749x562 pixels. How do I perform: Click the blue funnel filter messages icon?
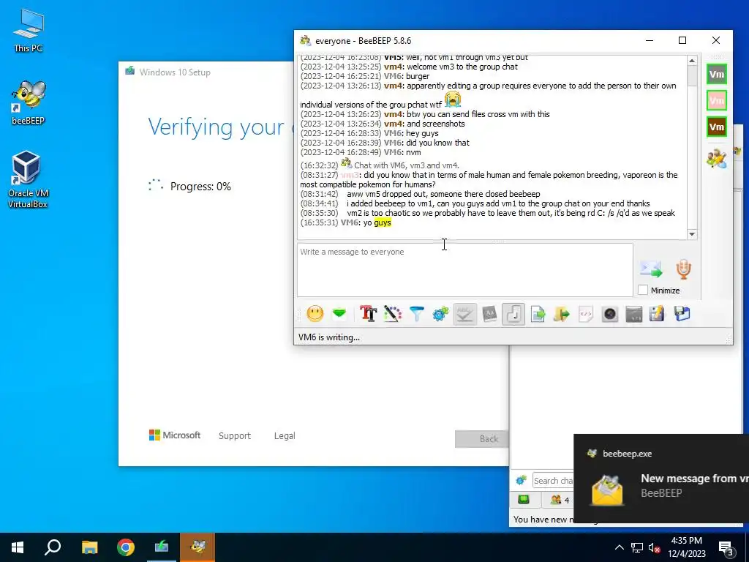coord(416,314)
